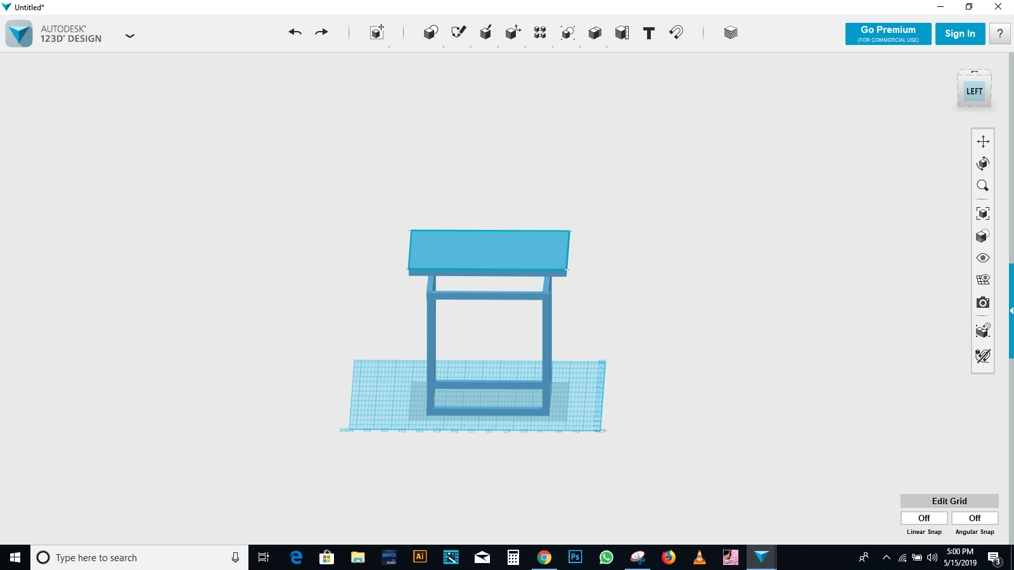Expand the blue side panel tab
Viewport: 1014px width, 570px height.
1011,311
